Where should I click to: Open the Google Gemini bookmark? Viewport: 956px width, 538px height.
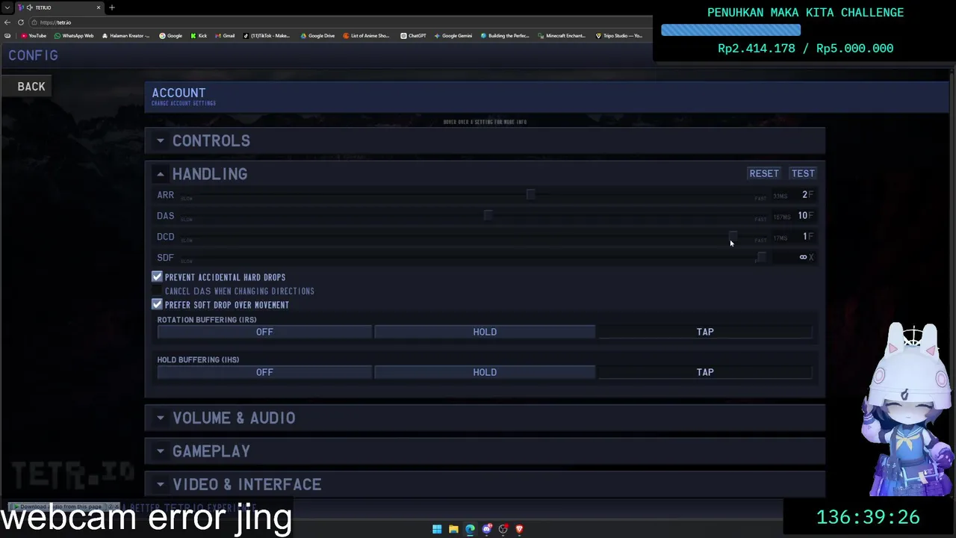[453, 36]
